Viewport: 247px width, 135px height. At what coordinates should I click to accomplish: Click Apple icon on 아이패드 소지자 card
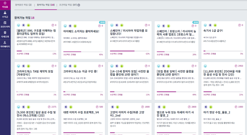pos(70,26)
